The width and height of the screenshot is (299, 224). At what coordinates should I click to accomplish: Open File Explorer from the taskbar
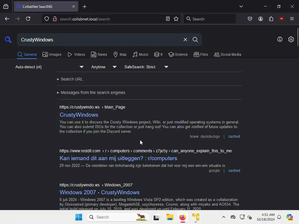pyautogui.click(x=170, y=217)
